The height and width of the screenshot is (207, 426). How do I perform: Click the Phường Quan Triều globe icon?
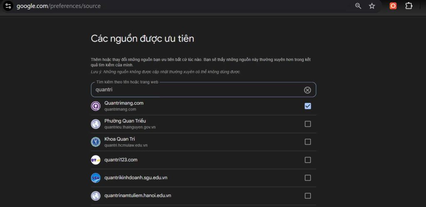click(96, 124)
